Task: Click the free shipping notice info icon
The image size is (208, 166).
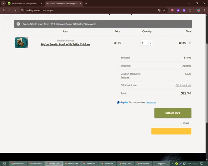Action: click(x=18, y=24)
